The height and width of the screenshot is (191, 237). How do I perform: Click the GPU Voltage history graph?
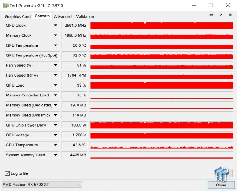tap(161, 135)
